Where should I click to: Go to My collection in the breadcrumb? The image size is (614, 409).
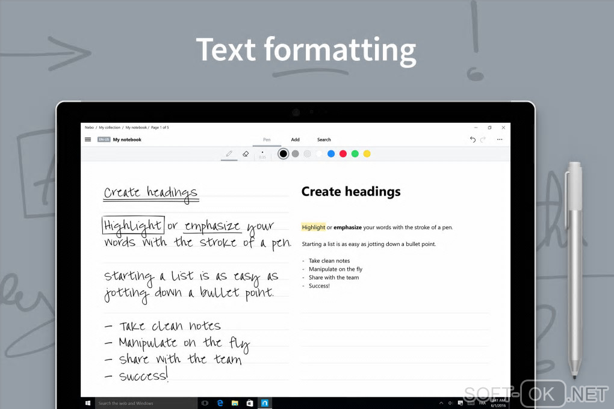tap(110, 128)
